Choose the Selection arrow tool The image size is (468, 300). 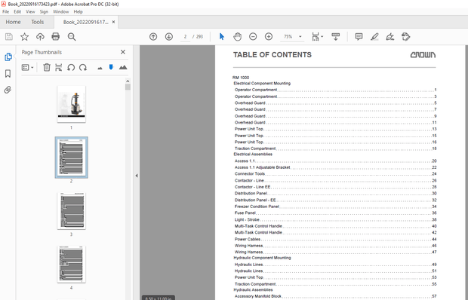pos(221,37)
